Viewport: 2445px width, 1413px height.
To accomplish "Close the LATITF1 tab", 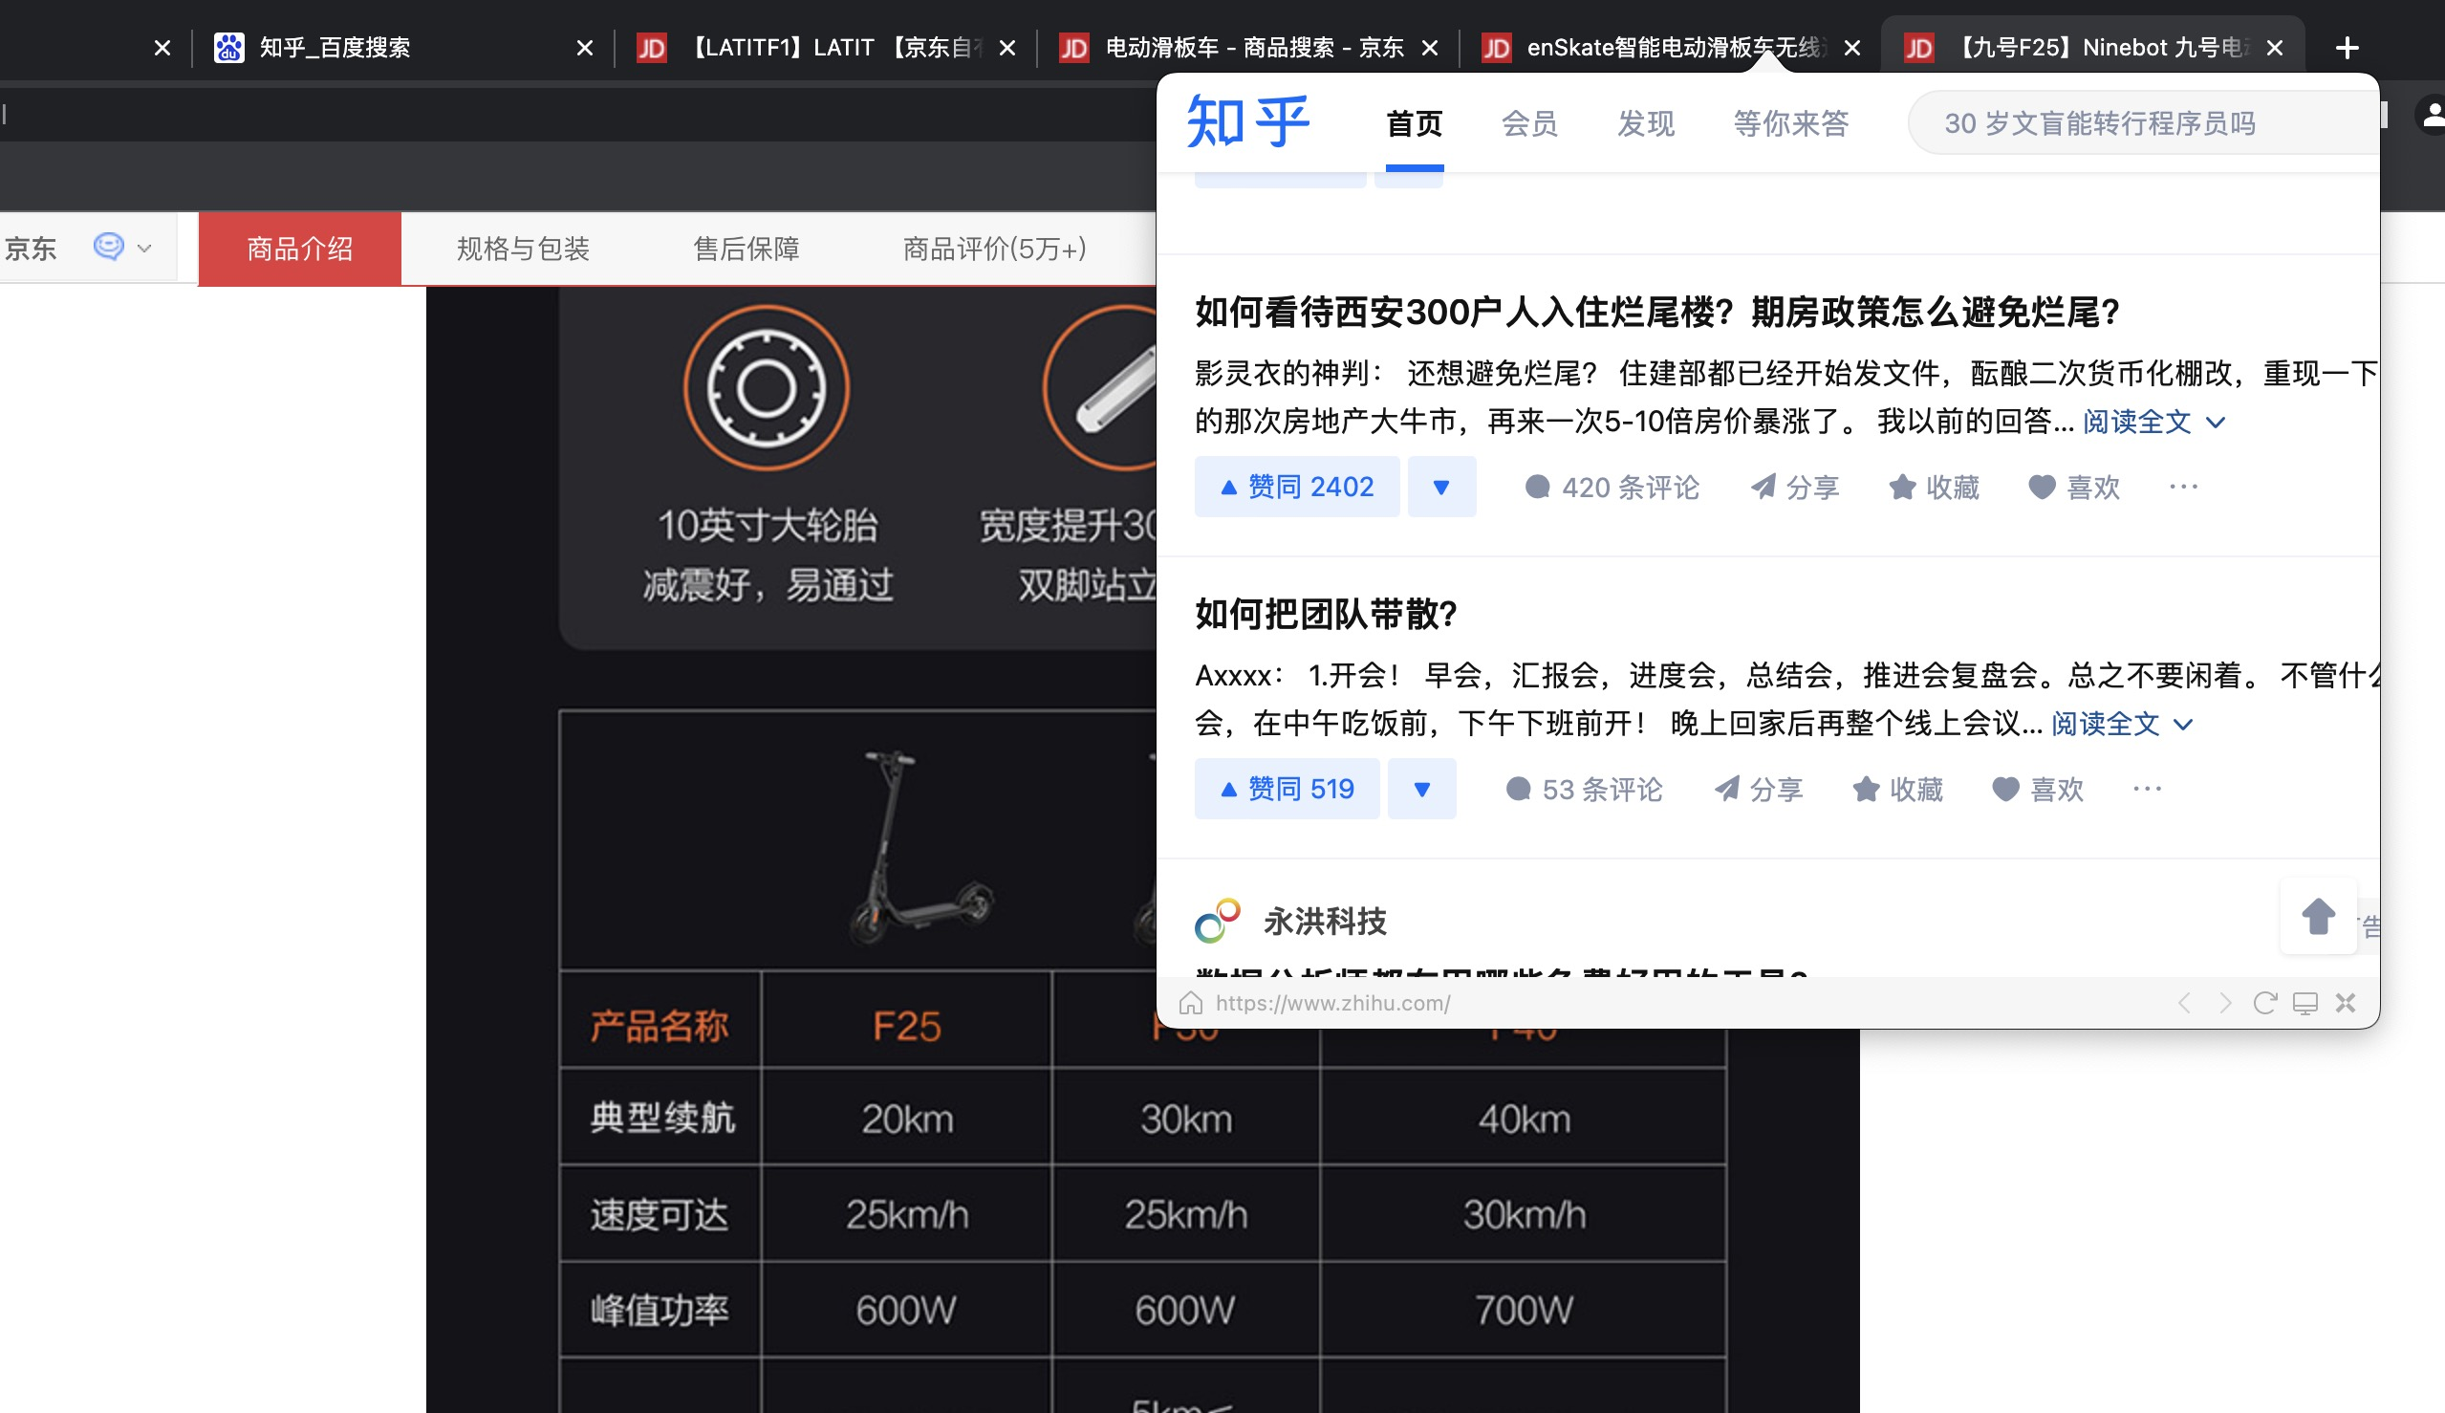I will [1007, 47].
